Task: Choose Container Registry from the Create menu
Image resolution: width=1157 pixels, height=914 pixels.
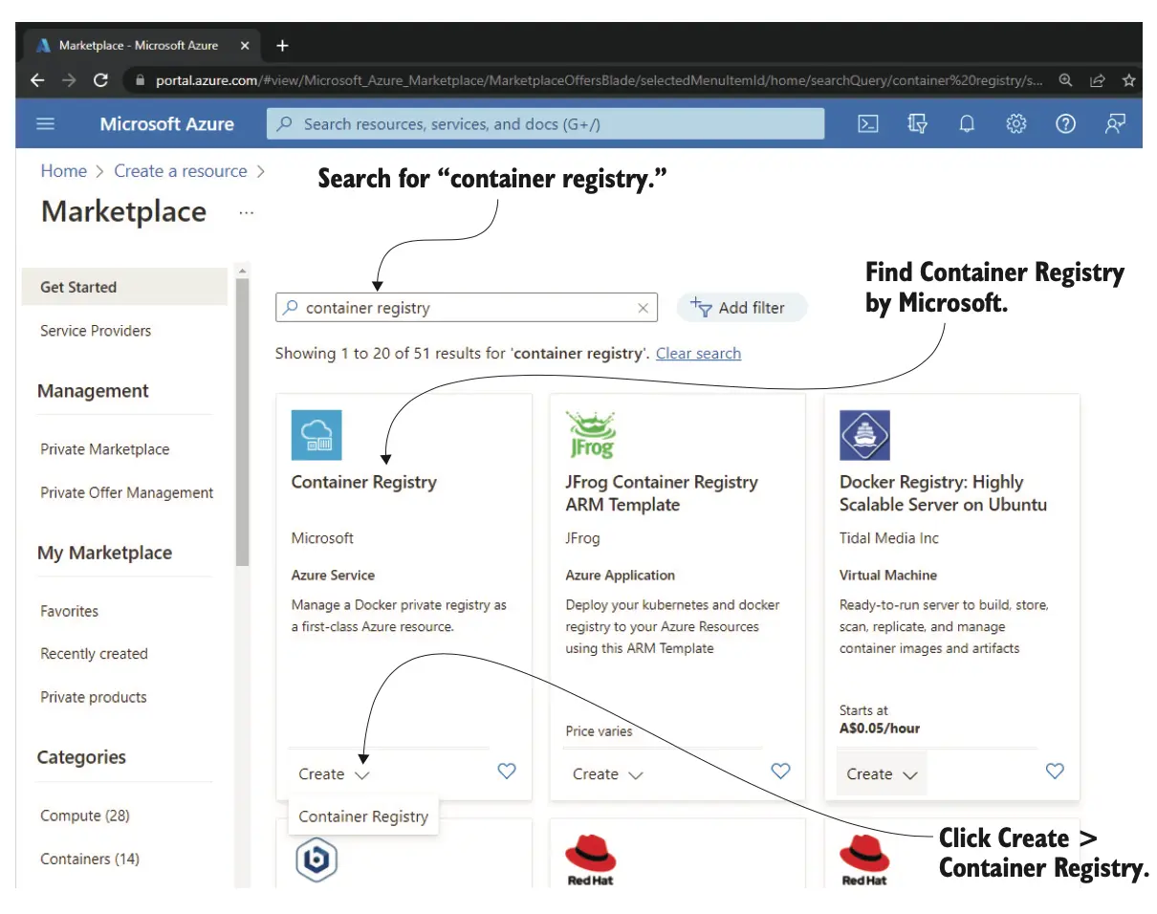Action: (363, 816)
